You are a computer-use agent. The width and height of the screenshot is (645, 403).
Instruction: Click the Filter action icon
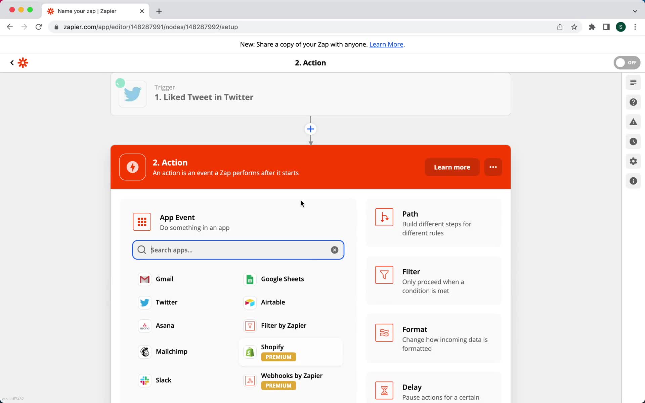point(384,275)
